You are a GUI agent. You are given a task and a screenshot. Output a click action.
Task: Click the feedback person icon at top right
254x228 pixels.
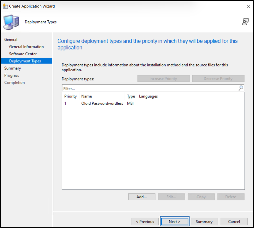pyautogui.click(x=245, y=21)
